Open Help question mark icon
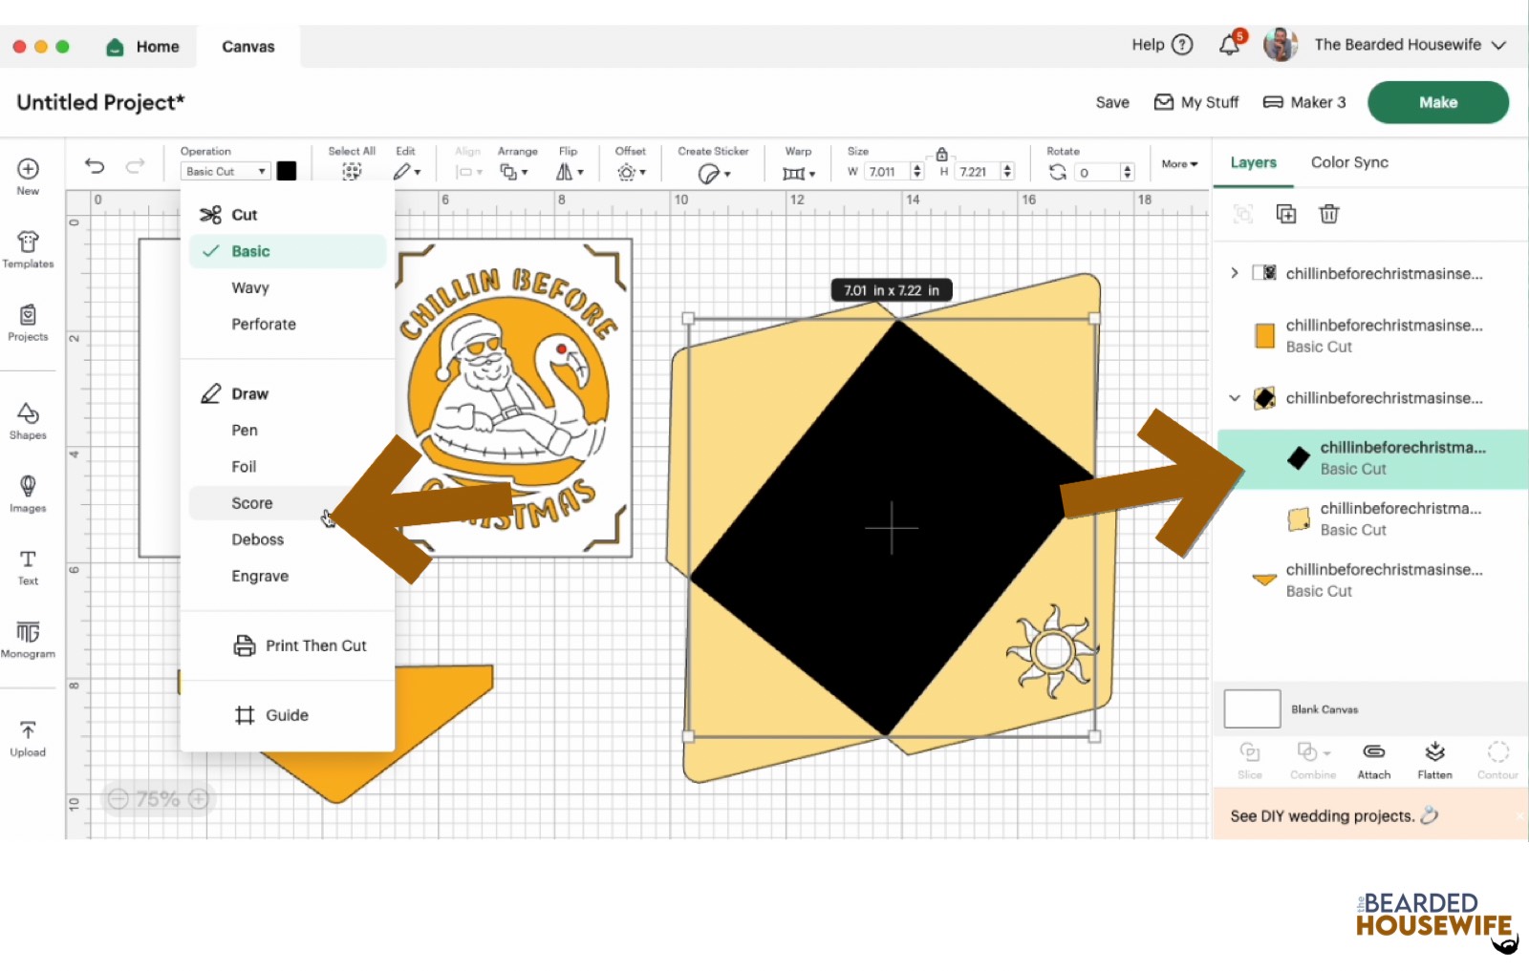 [x=1182, y=45]
